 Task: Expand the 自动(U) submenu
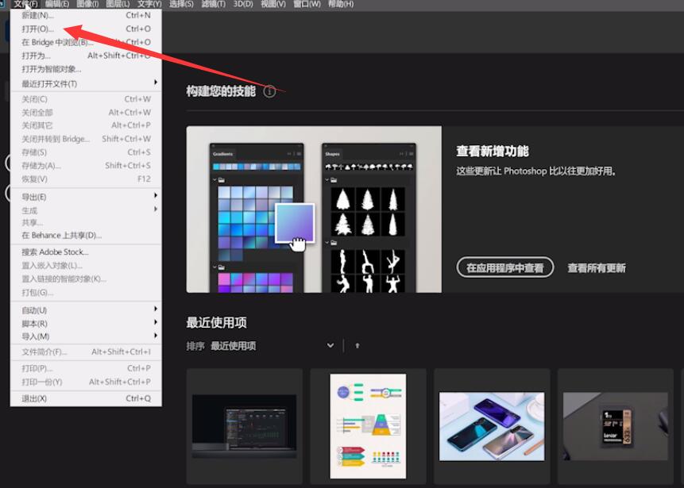(x=86, y=310)
